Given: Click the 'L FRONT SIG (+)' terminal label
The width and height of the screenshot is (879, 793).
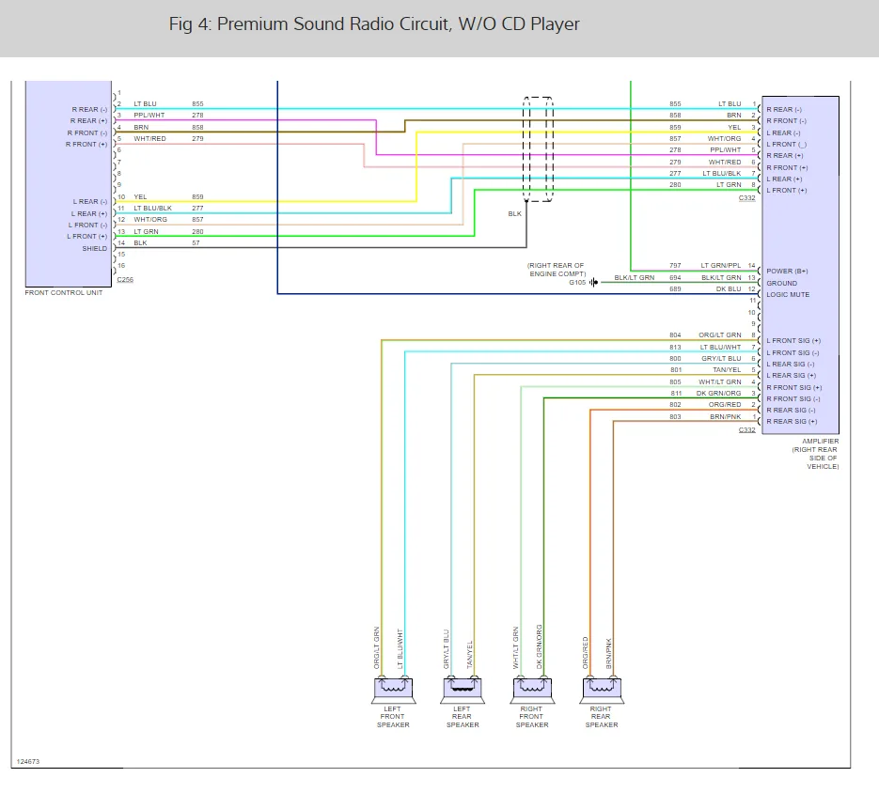Looking at the screenshot, I should pyautogui.click(x=793, y=341).
